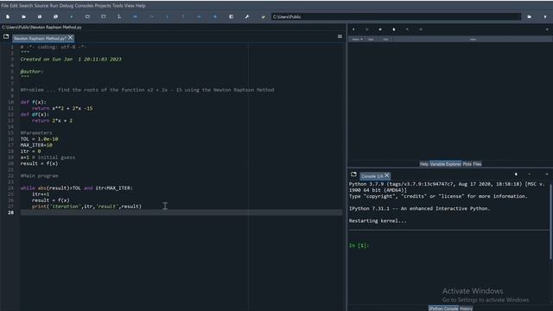Switch to the Plots tab

(467, 164)
